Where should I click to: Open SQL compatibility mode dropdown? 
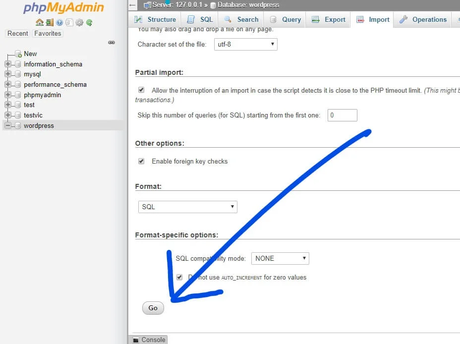click(280, 258)
